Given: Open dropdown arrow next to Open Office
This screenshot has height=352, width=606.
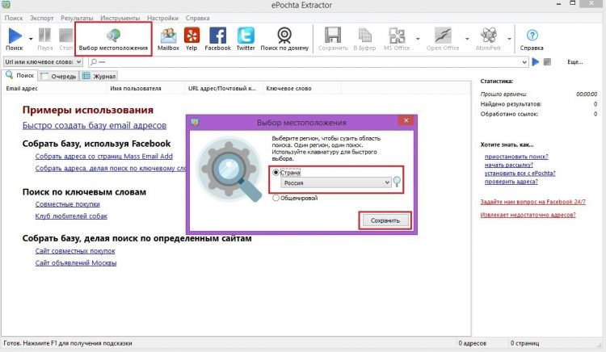Looking at the screenshot, I should 467,39.
